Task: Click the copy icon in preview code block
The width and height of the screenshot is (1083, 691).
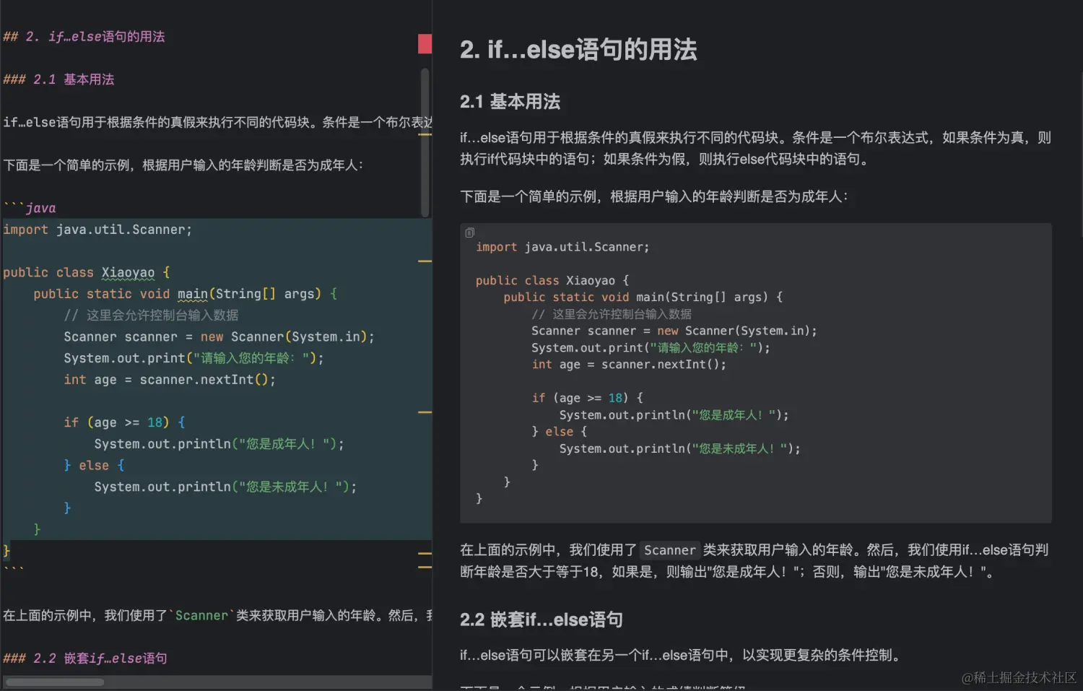Action: point(470,232)
